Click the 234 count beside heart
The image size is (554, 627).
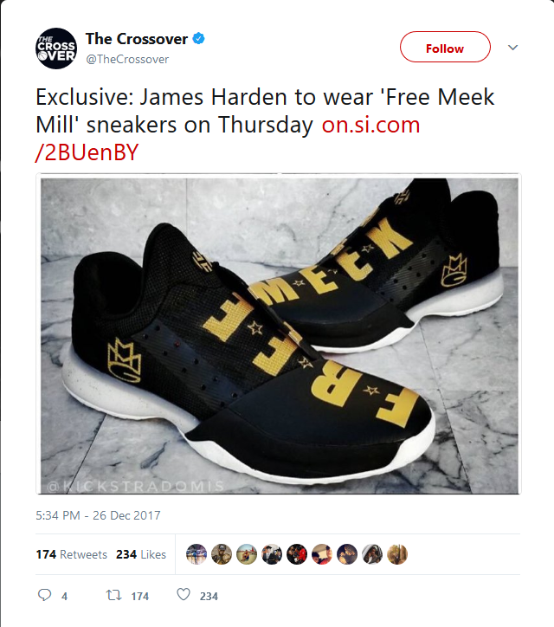[209, 596]
